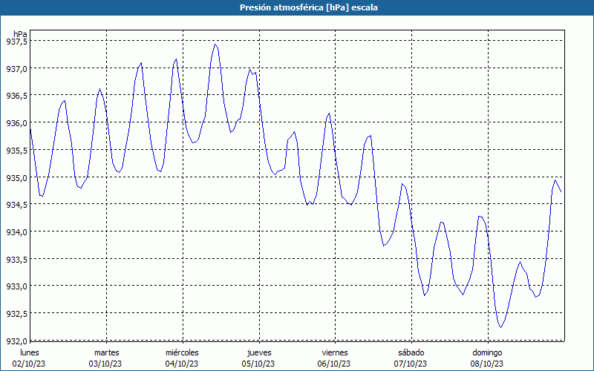Click the 932,0 axis value
This screenshot has width=594, height=371.
click(x=17, y=341)
